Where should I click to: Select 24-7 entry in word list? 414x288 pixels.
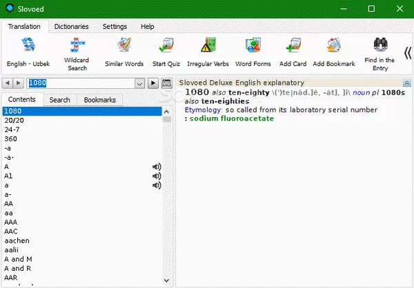pyautogui.click(x=82, y=130)
